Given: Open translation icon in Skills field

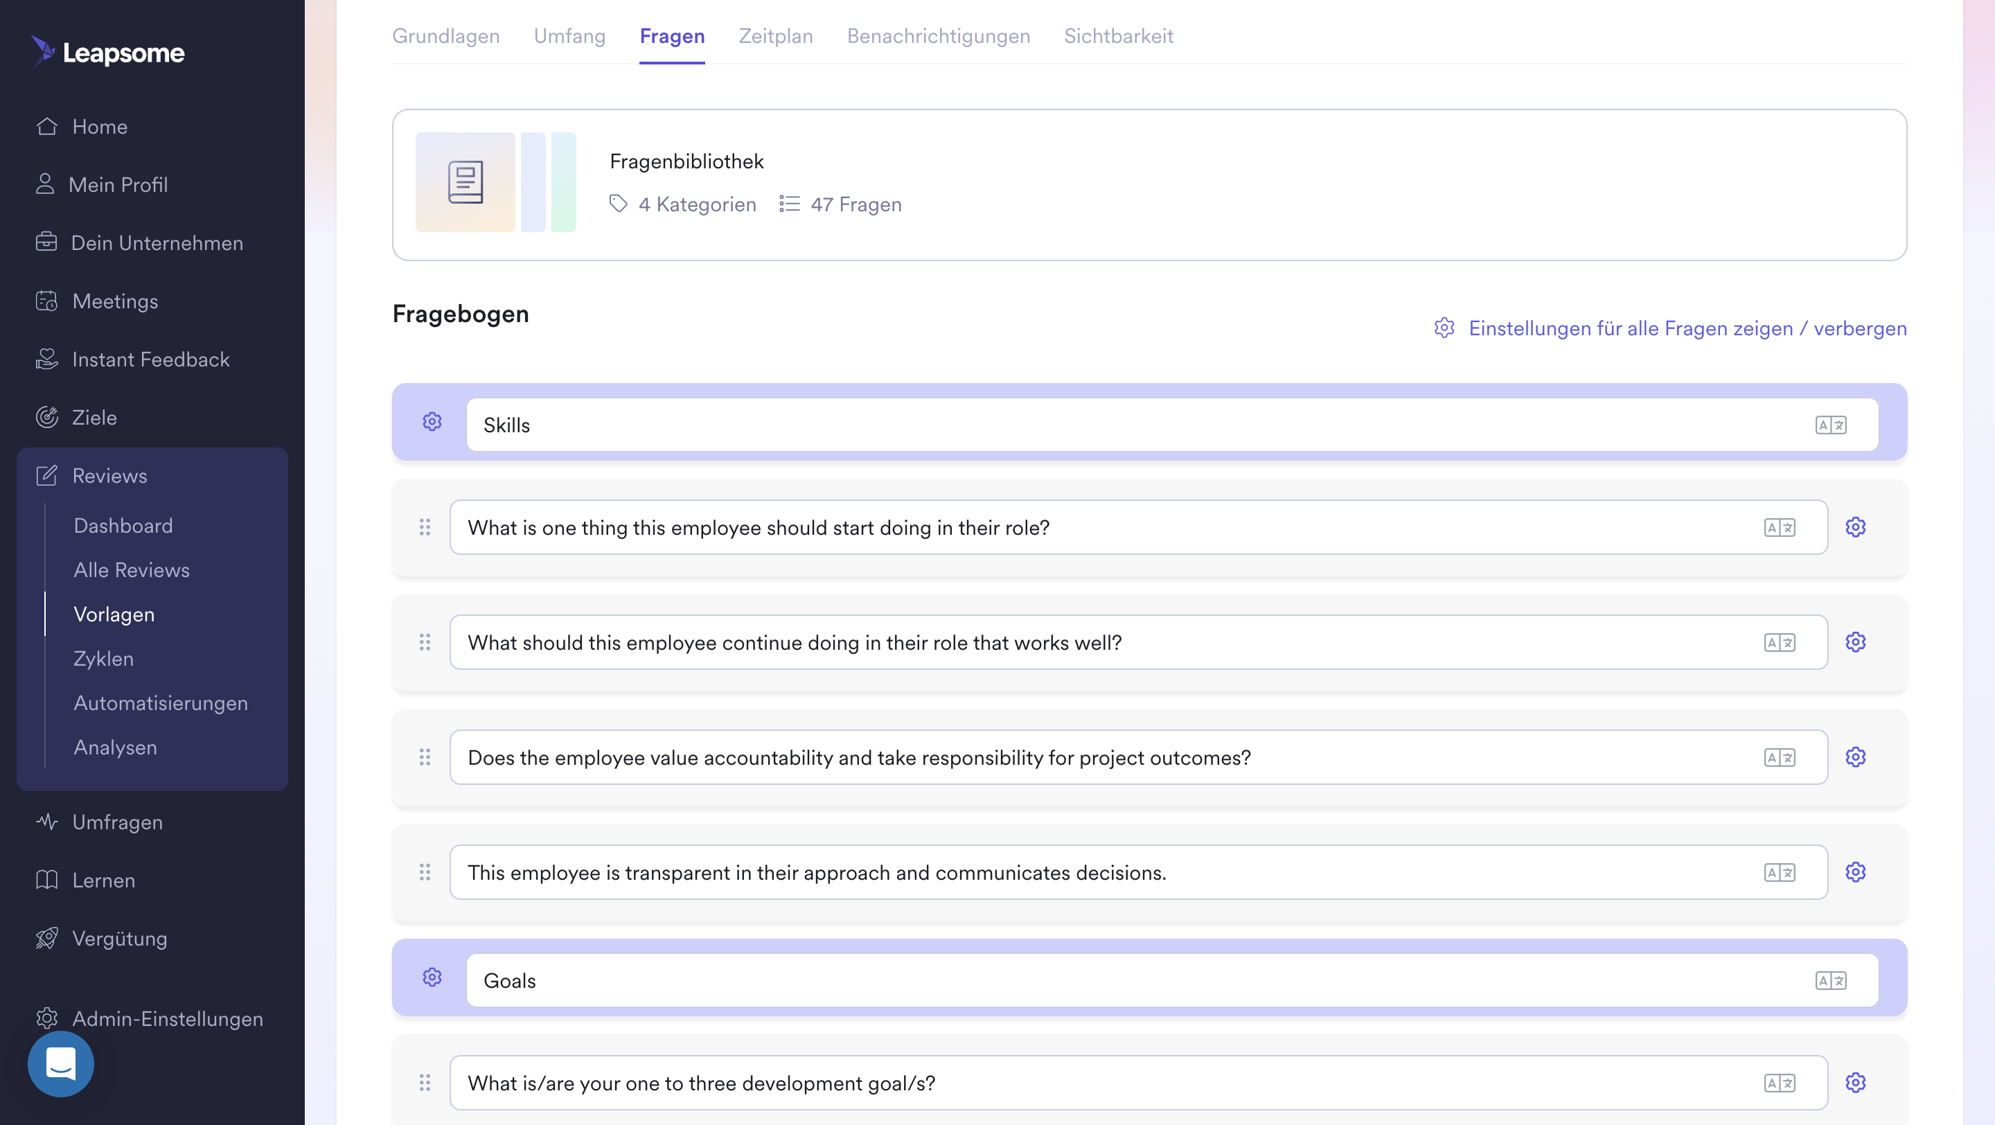Looking at the screenshot, I should 1831,425.
